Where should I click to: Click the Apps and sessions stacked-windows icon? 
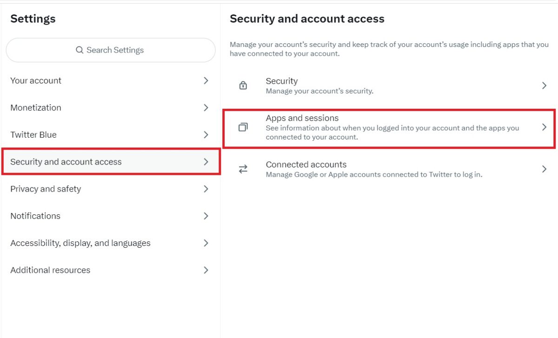click(x=243, y=127)
